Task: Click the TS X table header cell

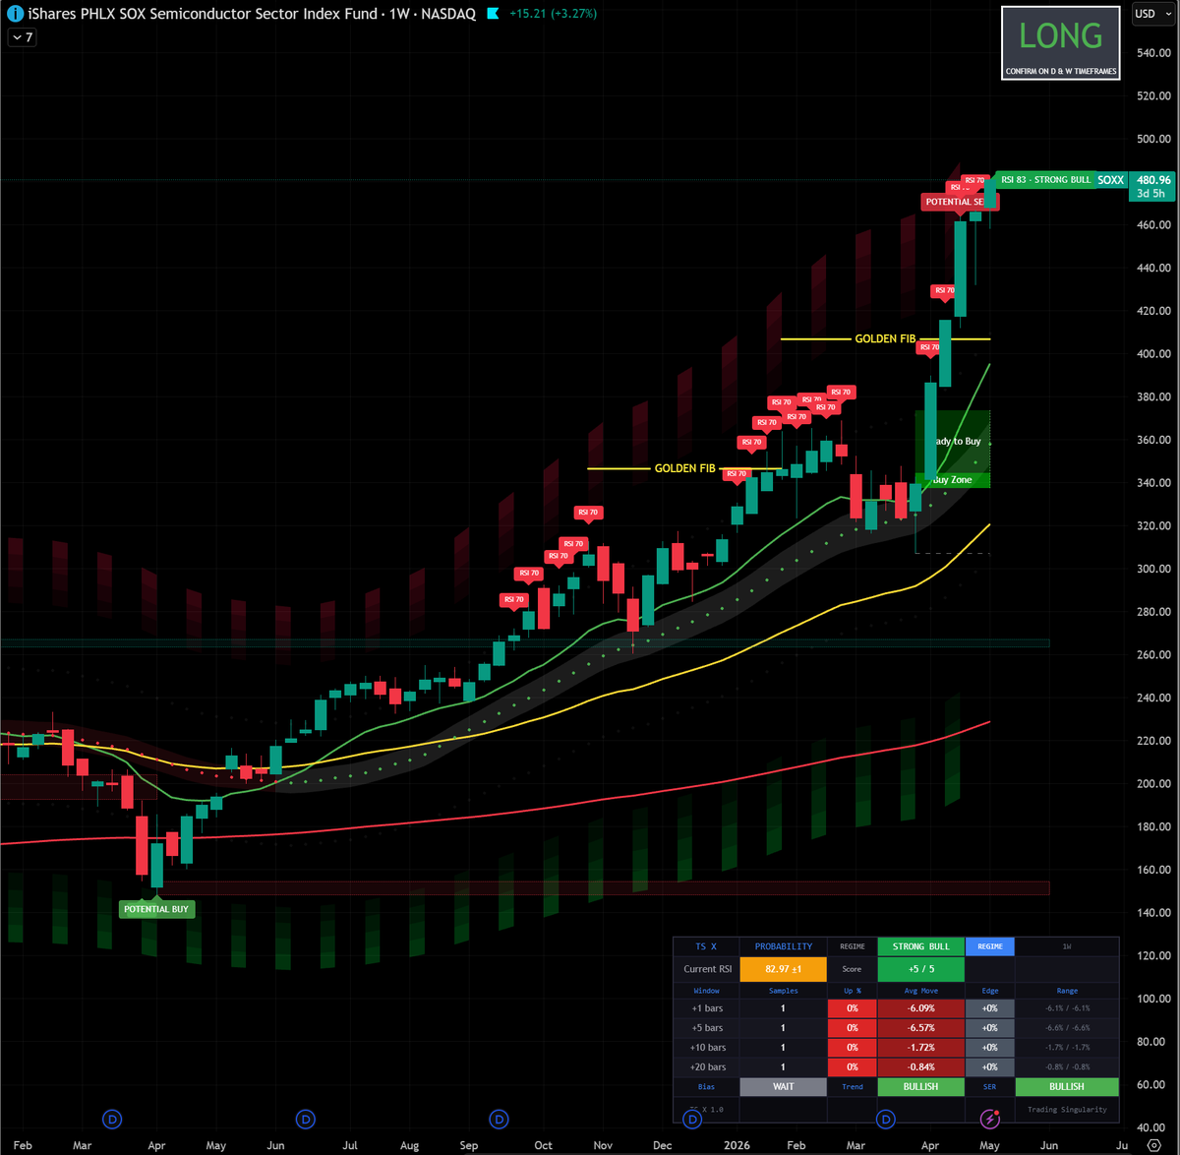Action: pyautogui.click(x=706, y=946)
